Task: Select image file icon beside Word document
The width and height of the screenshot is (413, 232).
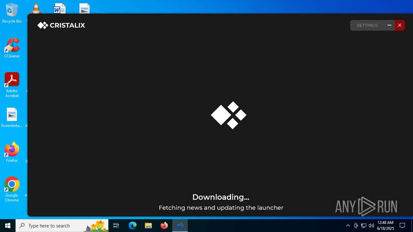Action: click(85, 8)
